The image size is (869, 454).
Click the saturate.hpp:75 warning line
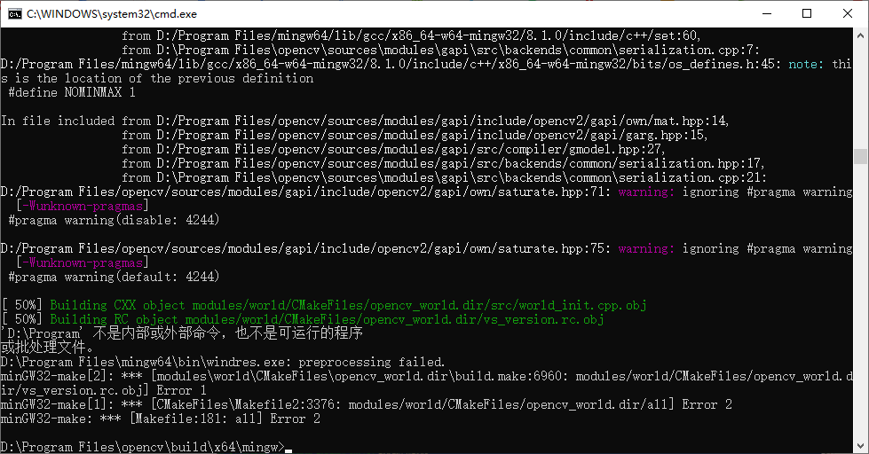[427, 248]
